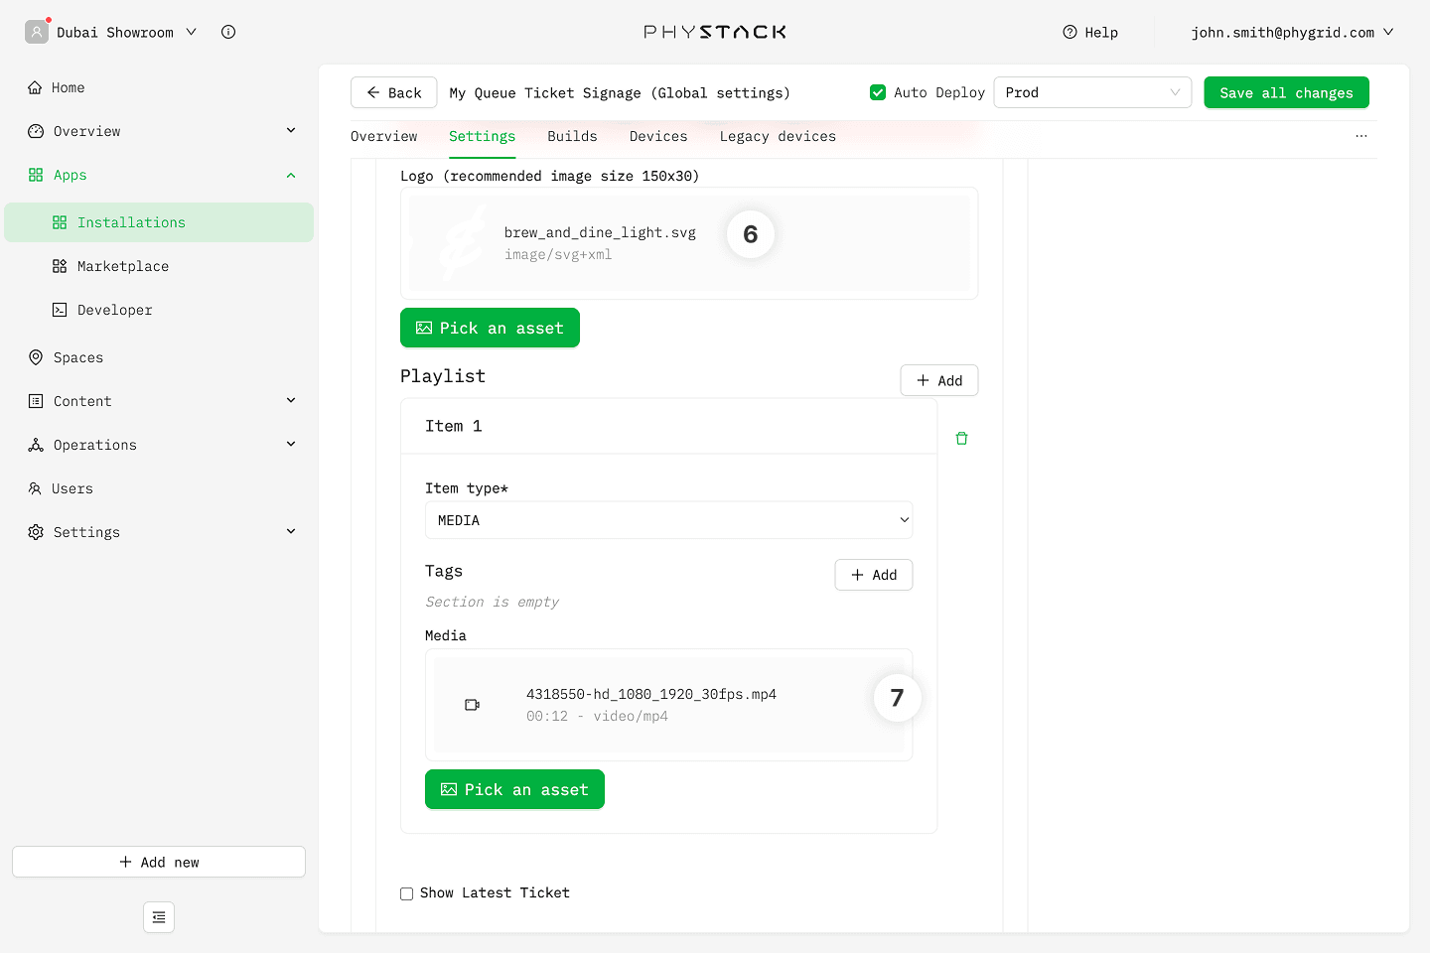Click the Help question mark icon
1430x953 pixels.
[1070, 33]
